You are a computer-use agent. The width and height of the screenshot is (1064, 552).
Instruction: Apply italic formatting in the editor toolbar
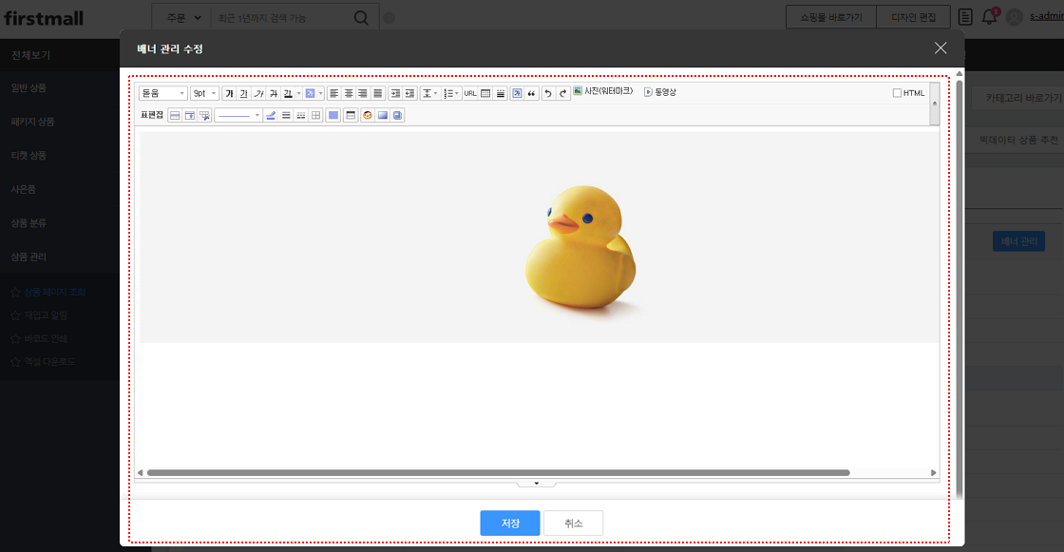(x=258, y=94)
